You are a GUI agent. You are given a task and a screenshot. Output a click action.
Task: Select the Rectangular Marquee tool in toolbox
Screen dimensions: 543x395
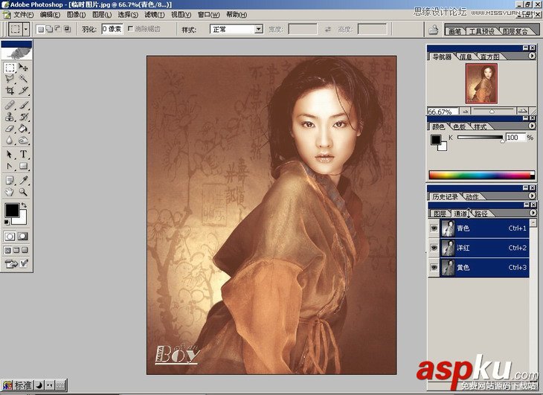click(10, 67)
